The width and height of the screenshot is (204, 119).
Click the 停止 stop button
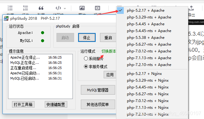pos(87,37)
